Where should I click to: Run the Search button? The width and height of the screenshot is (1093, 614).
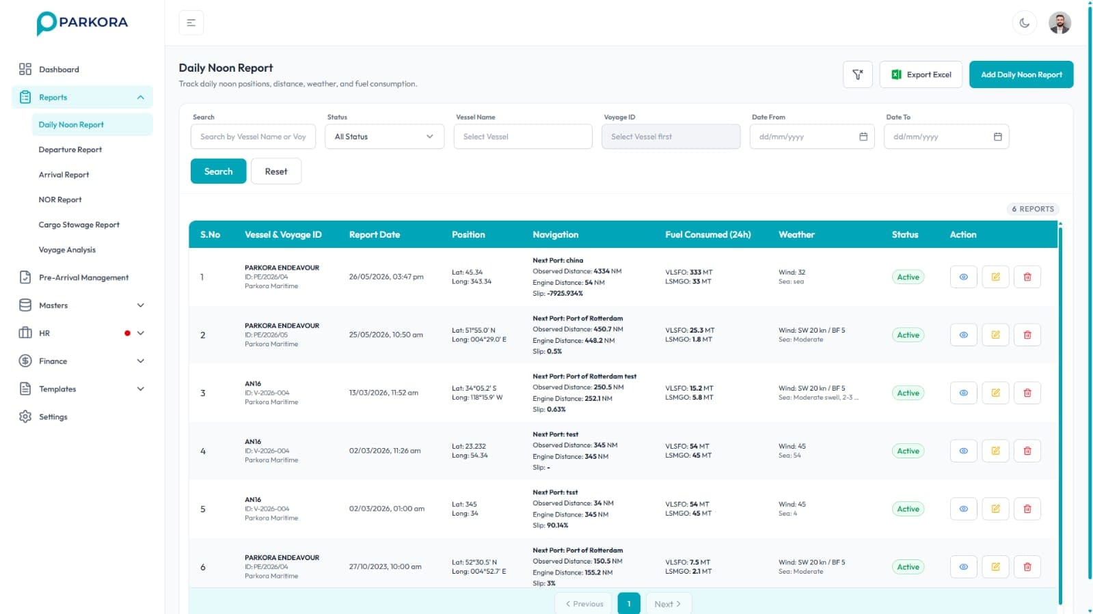(218, 171)
